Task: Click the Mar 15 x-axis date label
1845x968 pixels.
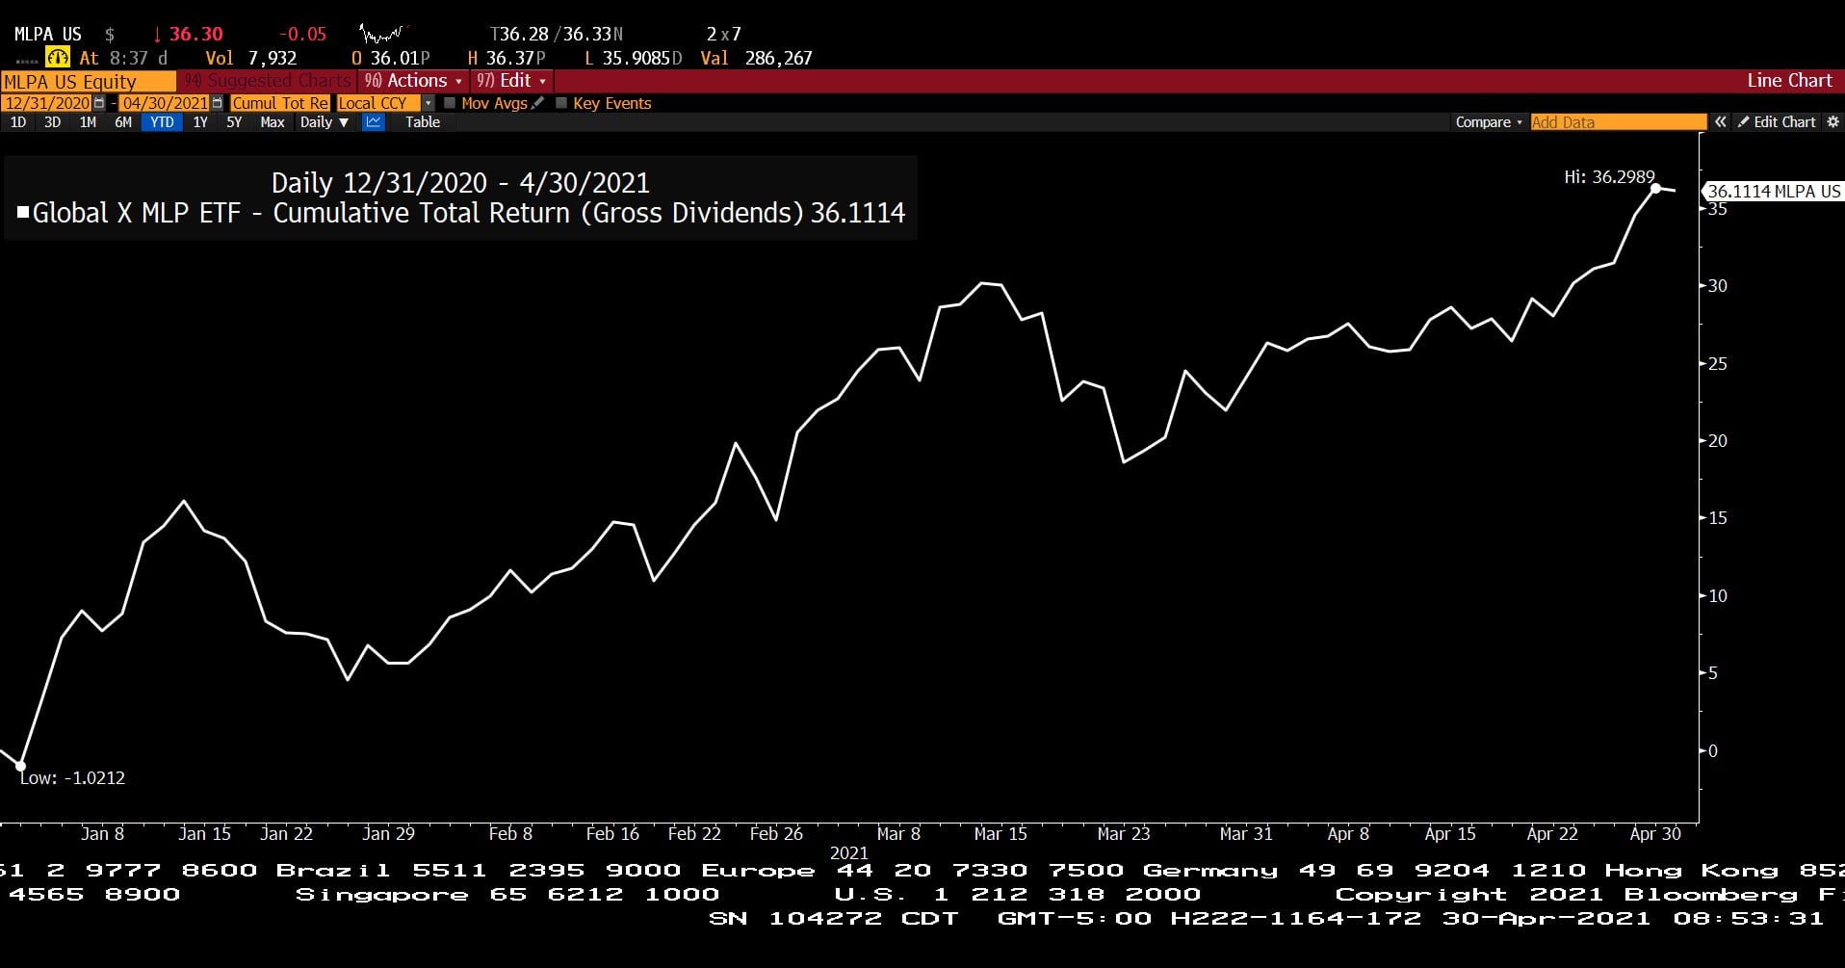Action: tap(1000, 834)
